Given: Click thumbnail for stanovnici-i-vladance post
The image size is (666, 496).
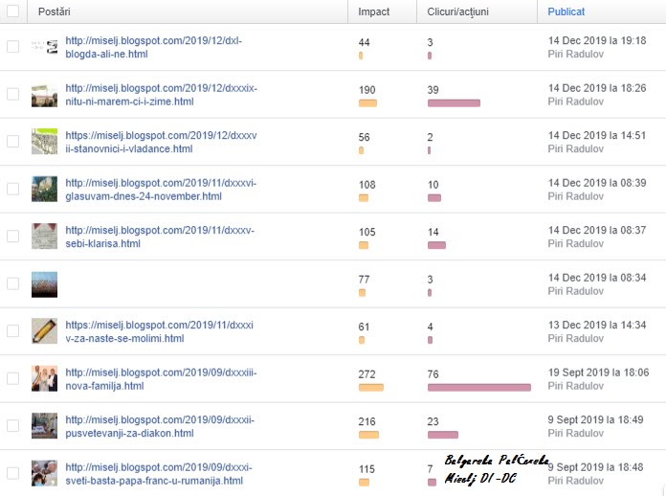Looking at the screenshot, I should coord(45,142).
